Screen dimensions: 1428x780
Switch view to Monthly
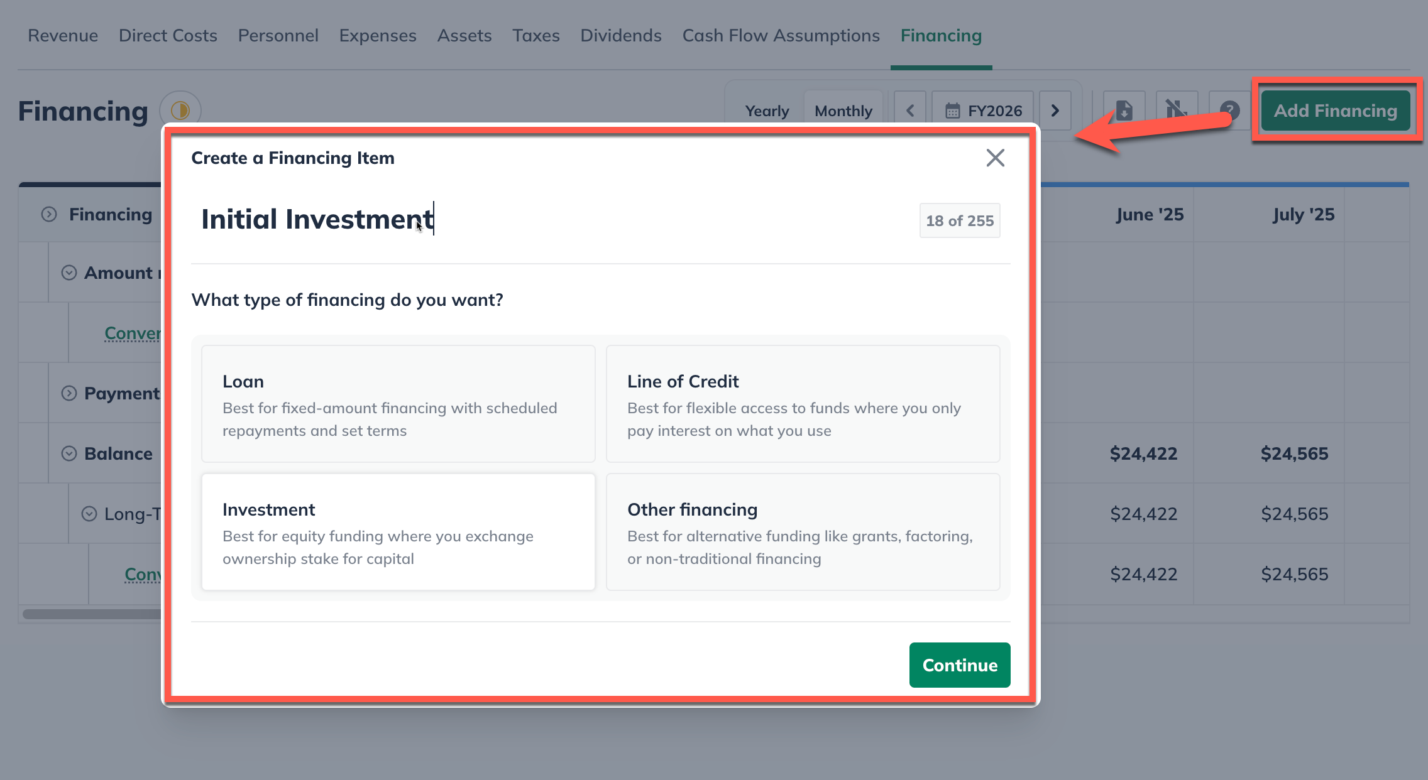click(843, 111)
